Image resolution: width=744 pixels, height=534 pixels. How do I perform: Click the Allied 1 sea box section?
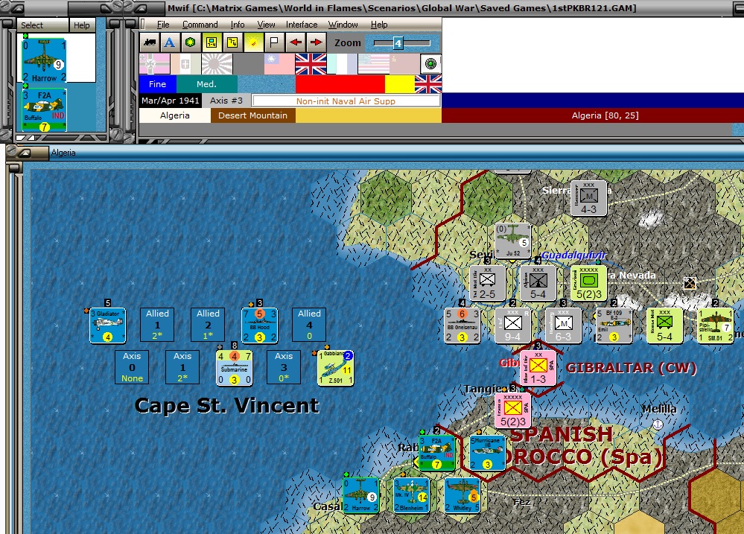point(157,325)
